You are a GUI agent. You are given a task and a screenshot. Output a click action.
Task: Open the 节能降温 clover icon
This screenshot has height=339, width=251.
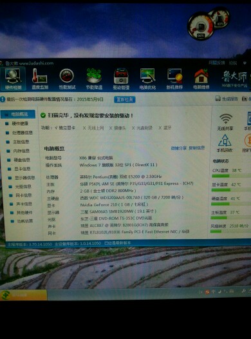pos(94,79)
